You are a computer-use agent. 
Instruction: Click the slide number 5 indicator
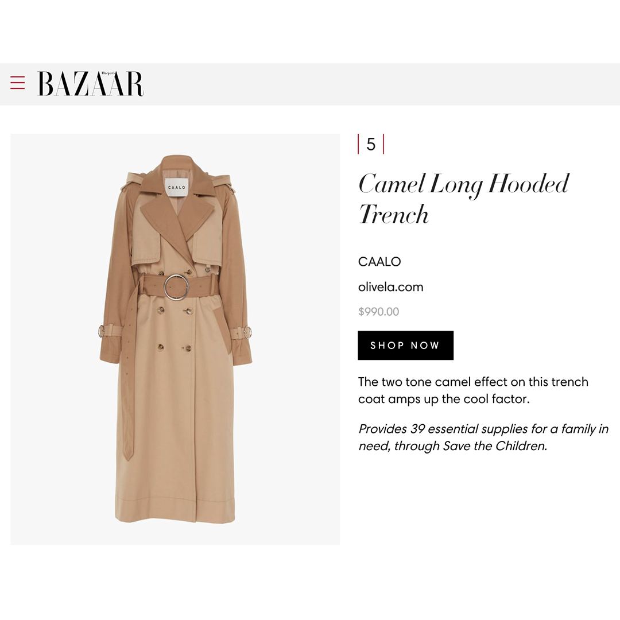371,144
